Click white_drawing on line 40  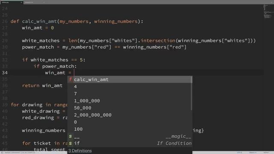pyautogui.click(x=41, y=111)
